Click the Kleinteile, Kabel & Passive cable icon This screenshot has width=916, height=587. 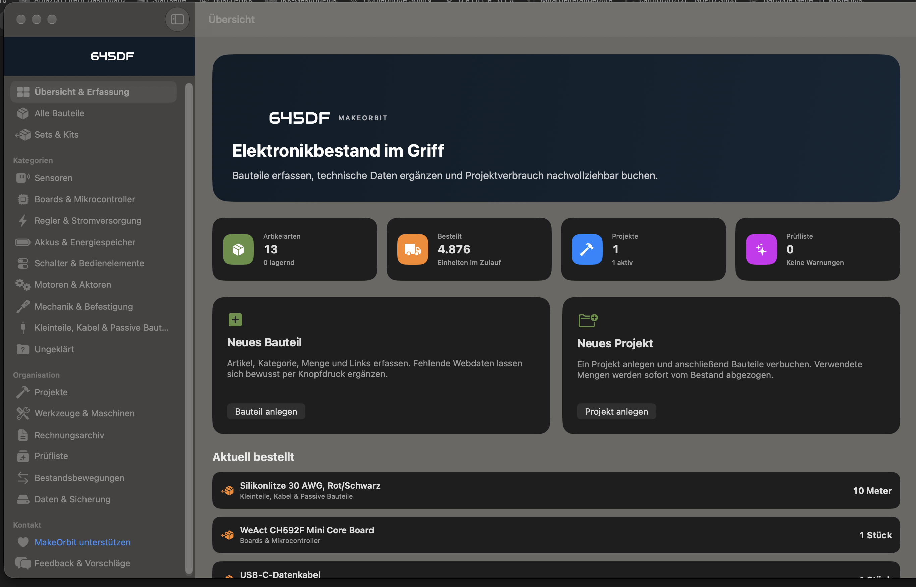(23, 328)
